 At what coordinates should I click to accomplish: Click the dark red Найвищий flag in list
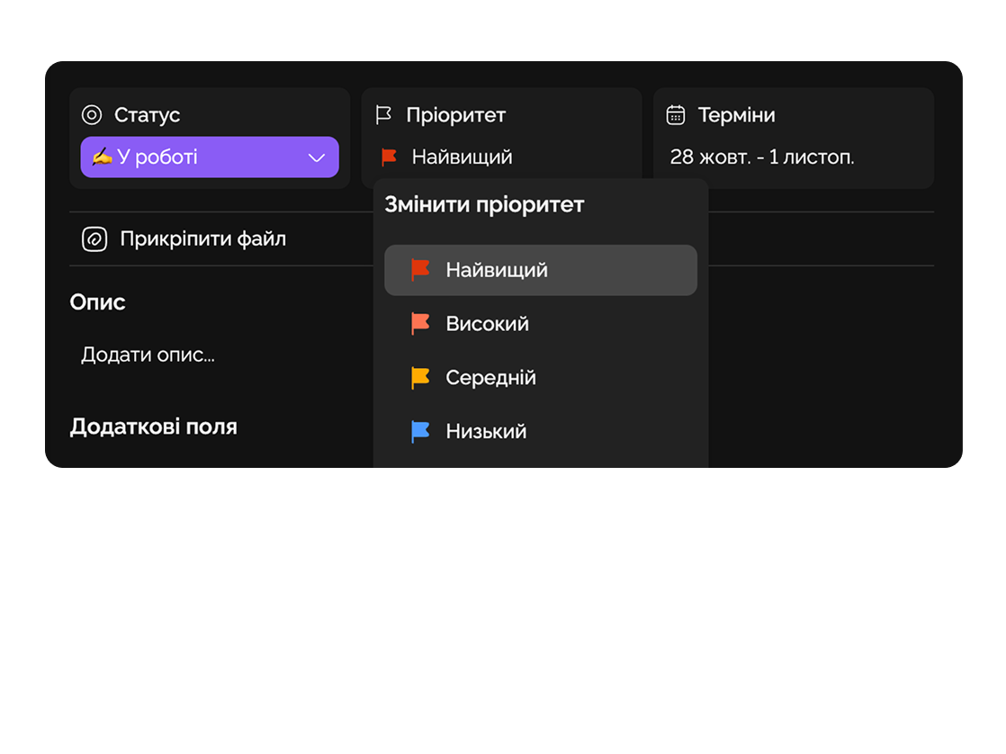tap(420, 270)
